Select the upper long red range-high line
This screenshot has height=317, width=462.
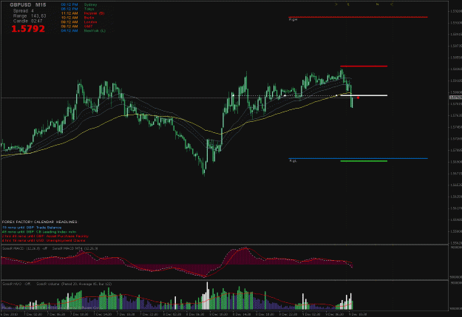pos(358,17)
